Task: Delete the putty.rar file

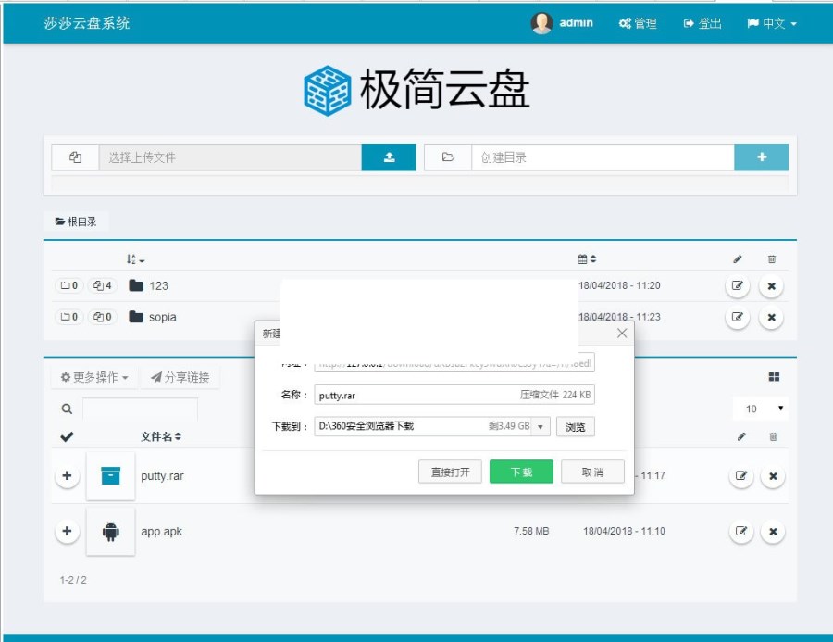Action: [773, 475]
